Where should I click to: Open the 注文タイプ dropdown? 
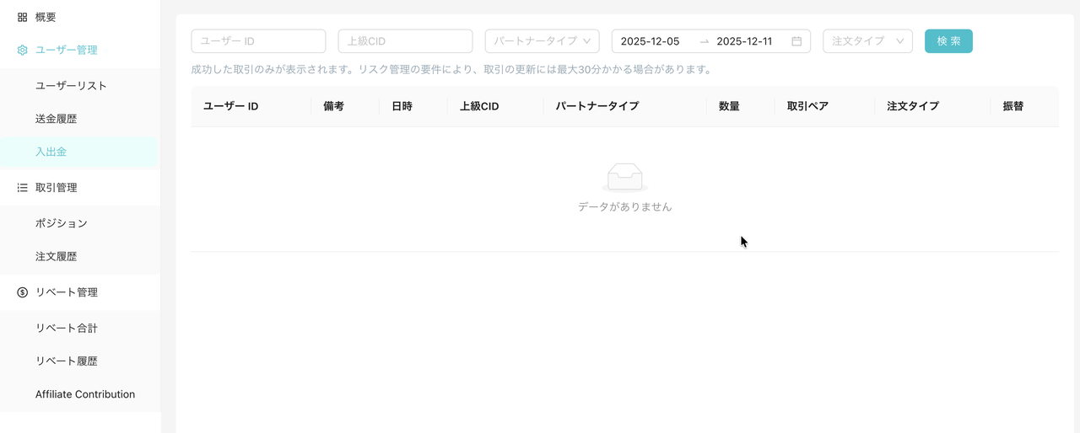tap(867, 41)
